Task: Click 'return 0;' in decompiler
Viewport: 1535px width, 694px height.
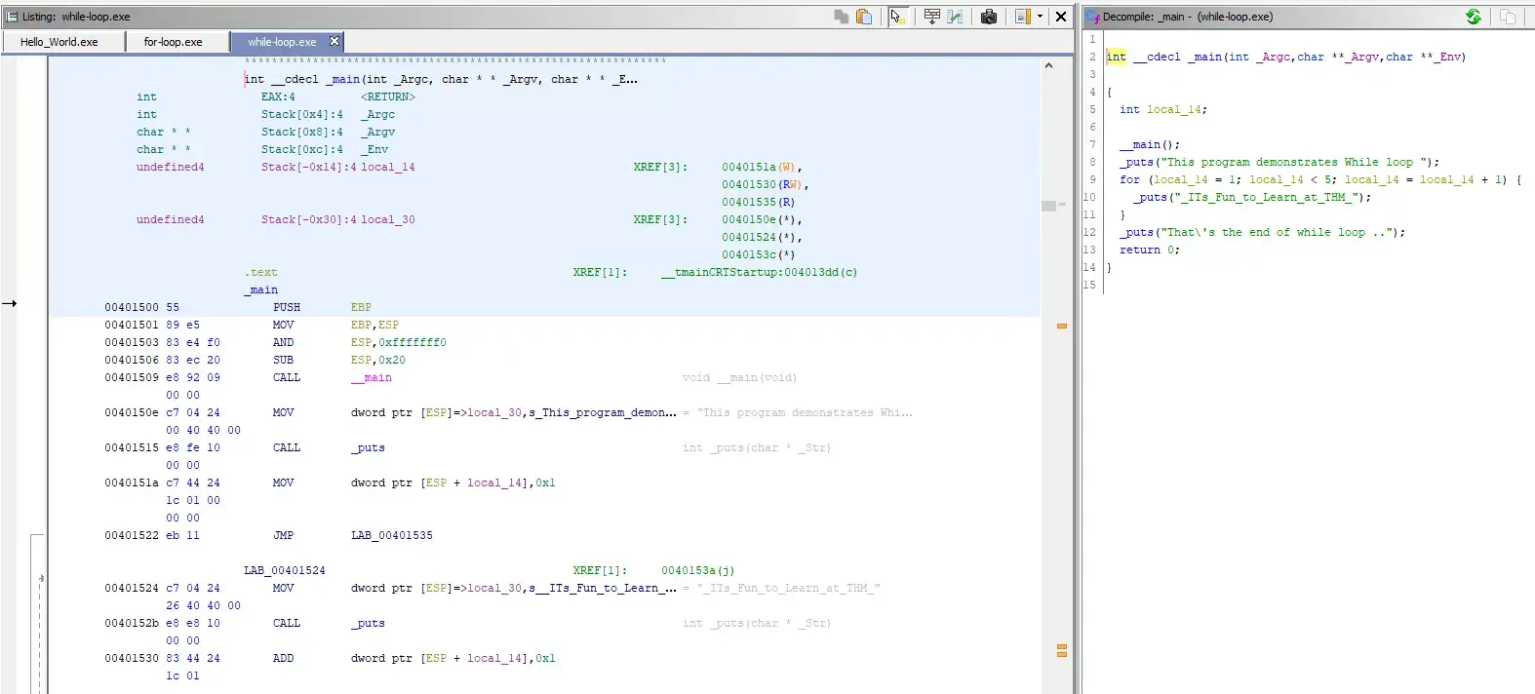Action: click(1149, 250)
